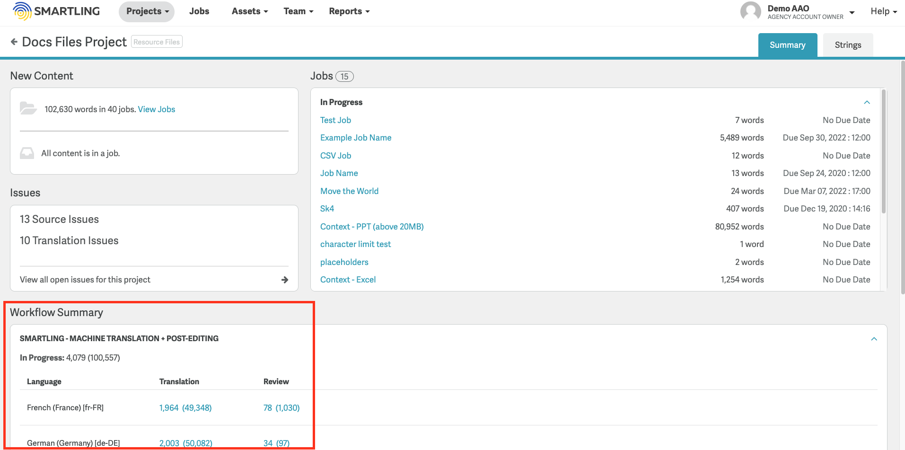This screenshot has height=450, width=905.
Task: Click German Translation count 2,003
Action: 169,443
